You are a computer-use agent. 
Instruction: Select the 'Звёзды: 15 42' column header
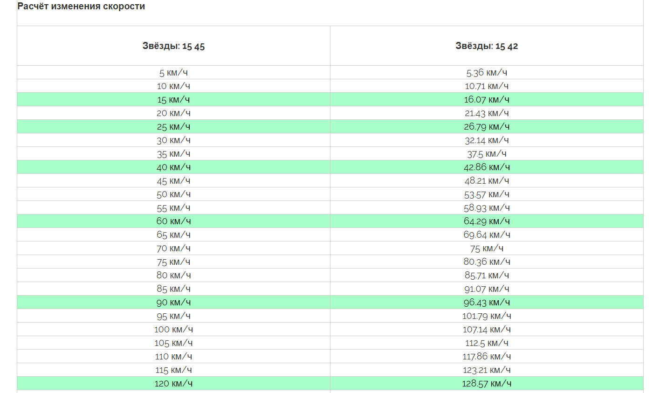tap(487, 46)
